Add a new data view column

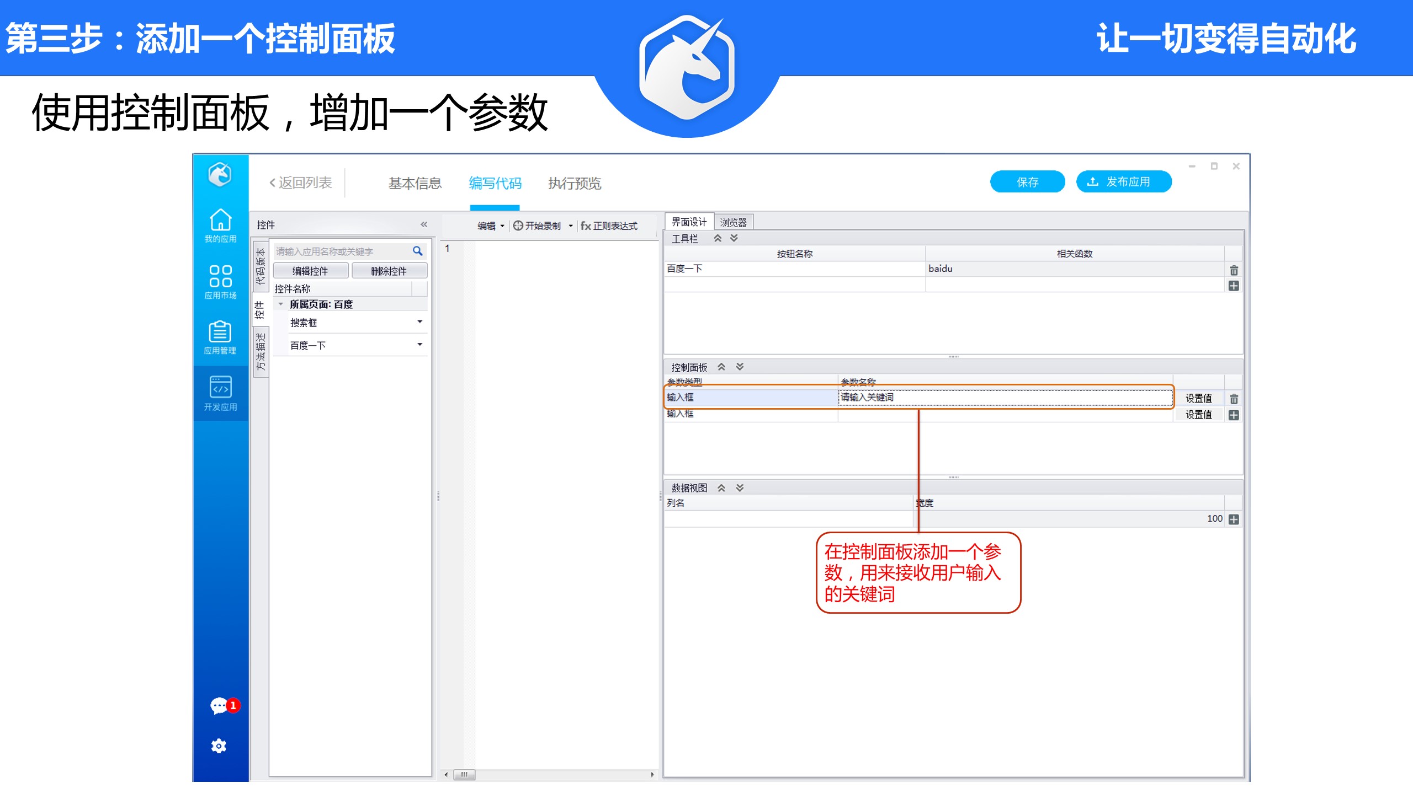(x=1234, y=519)
